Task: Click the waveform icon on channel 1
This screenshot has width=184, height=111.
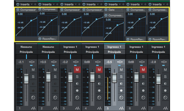Action: coord(33,109)
